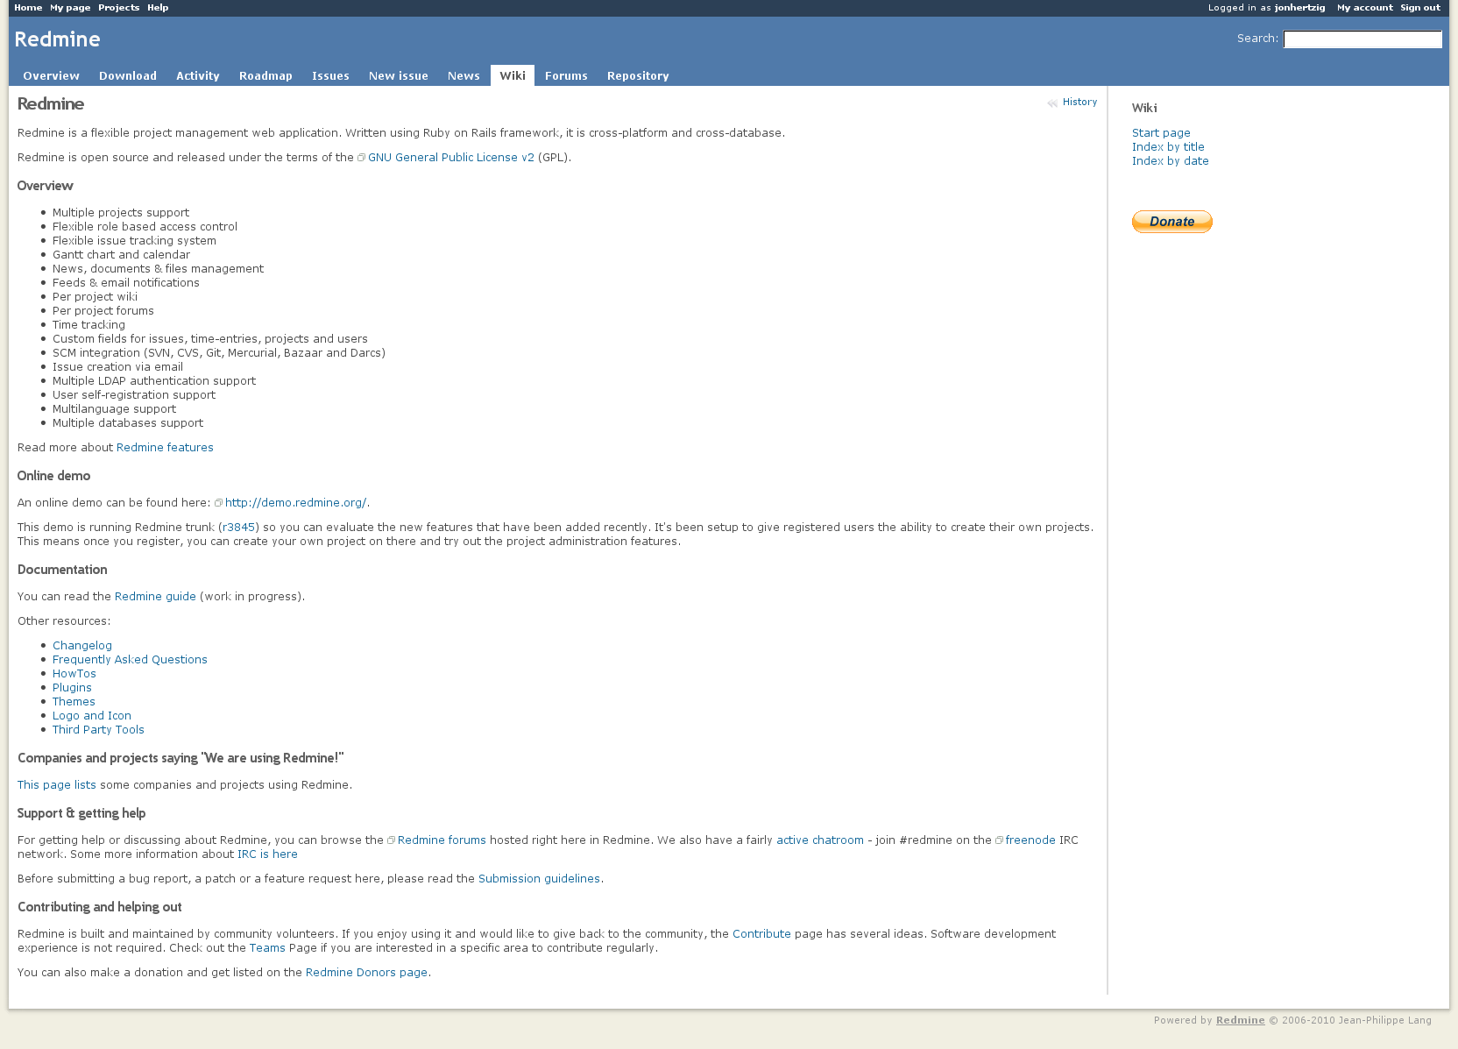Open the Redmine forums link

[442, 840]
